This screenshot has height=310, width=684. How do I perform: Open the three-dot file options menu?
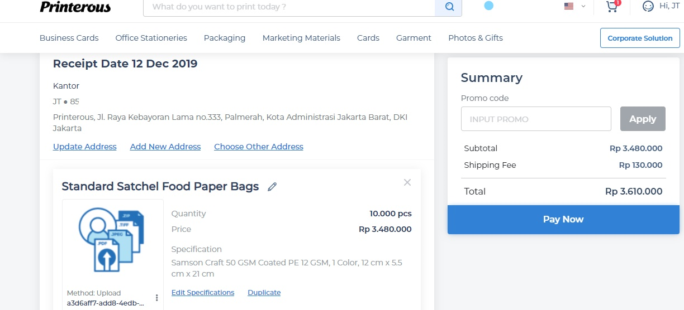pos(157,298)
